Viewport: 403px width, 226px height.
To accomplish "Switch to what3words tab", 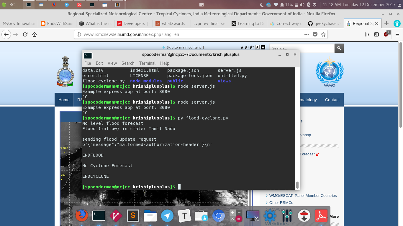I will tap(171, 24).
